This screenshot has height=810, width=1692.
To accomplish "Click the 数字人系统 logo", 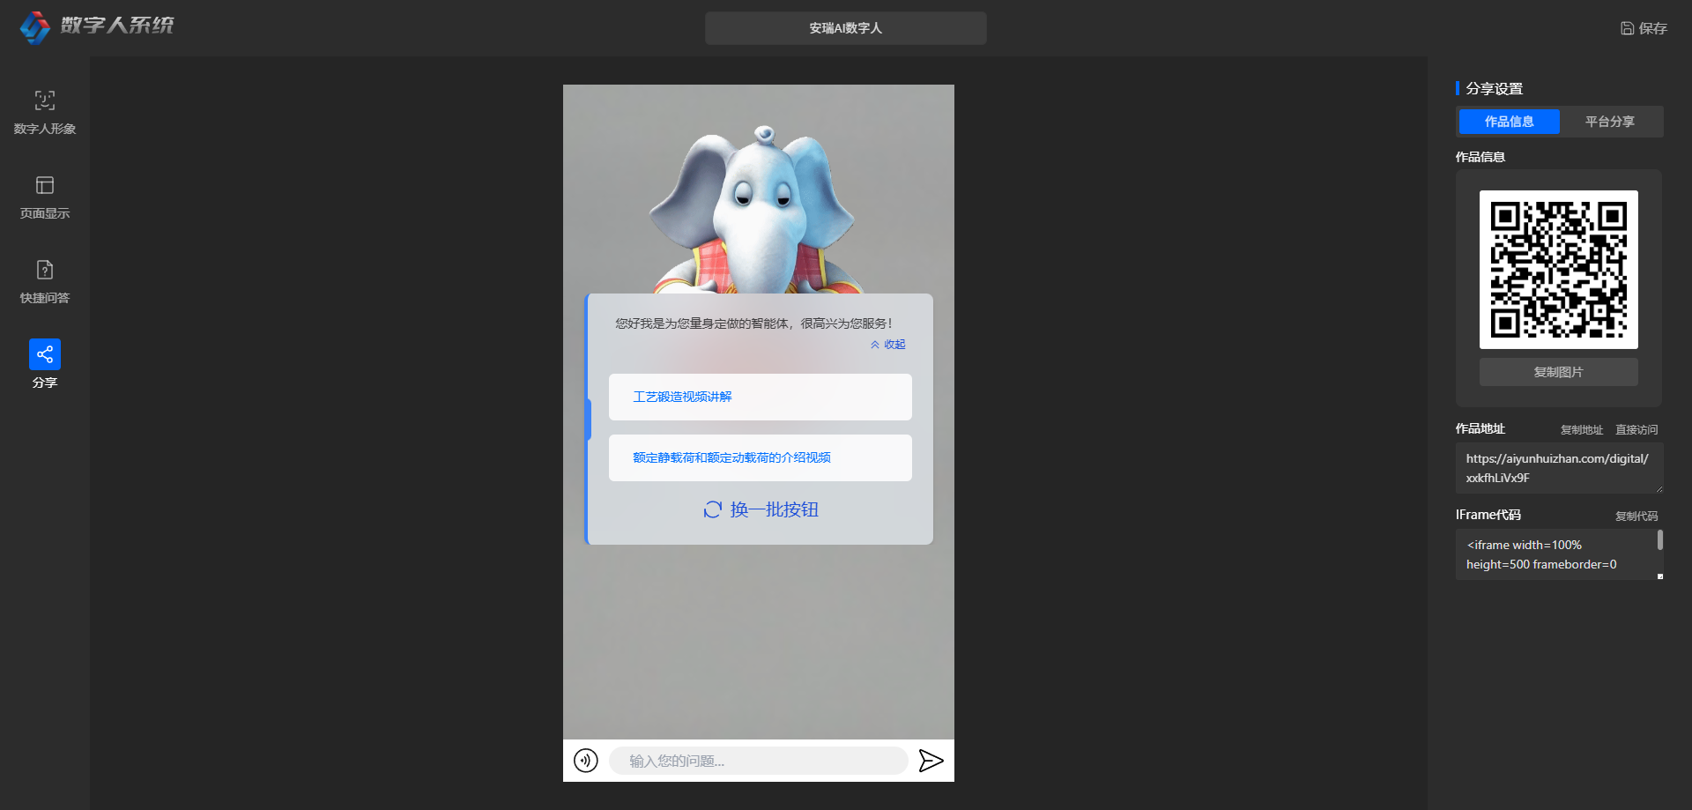I will pos(97,27).
